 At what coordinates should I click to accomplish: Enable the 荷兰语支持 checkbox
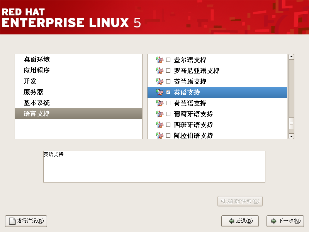point(168,103)
